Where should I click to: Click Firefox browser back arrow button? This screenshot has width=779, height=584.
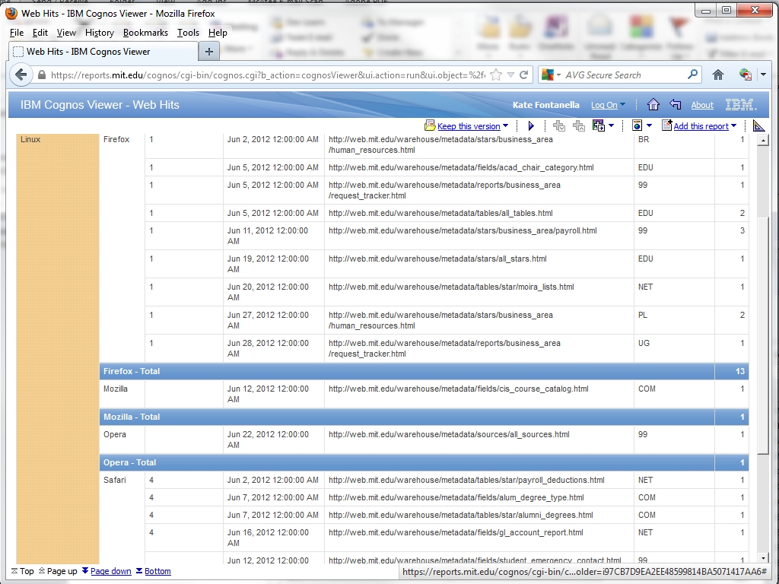pyautogui.click(x=21, y=75)
